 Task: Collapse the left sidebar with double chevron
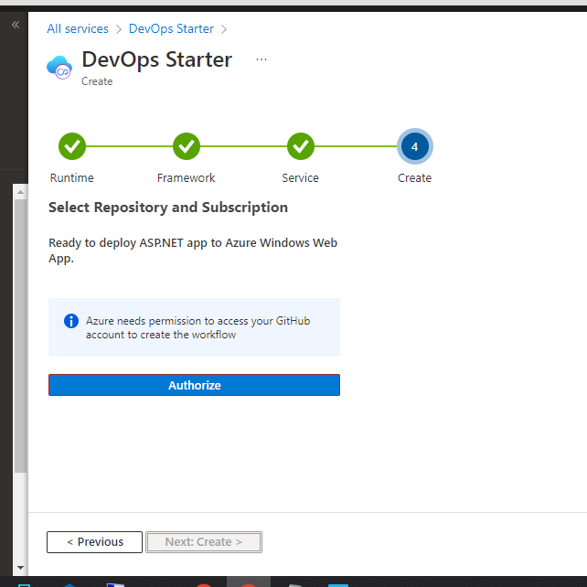coord(15,25)
